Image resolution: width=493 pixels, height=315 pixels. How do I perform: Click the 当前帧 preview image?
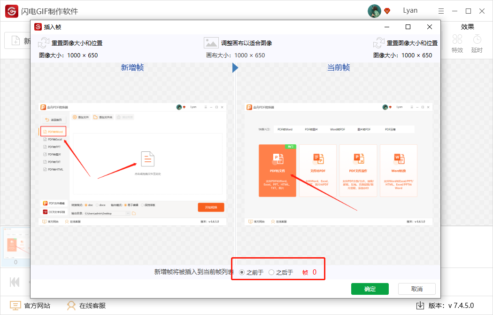click(339, 164)
